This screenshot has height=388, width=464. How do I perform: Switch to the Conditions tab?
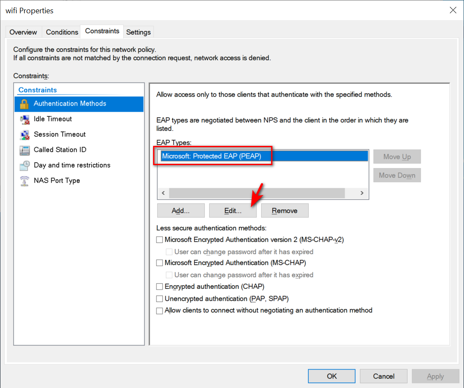pyautogui.click(x=62, y=32)
